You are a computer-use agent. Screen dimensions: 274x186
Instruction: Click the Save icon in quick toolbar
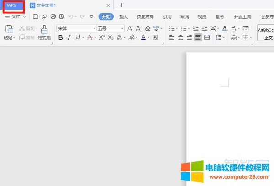(36, 17)
